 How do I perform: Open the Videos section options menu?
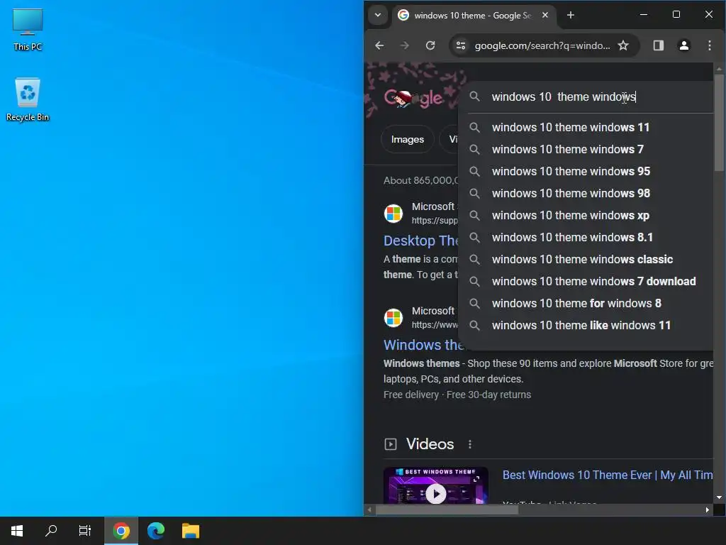(x=470, y=444)
